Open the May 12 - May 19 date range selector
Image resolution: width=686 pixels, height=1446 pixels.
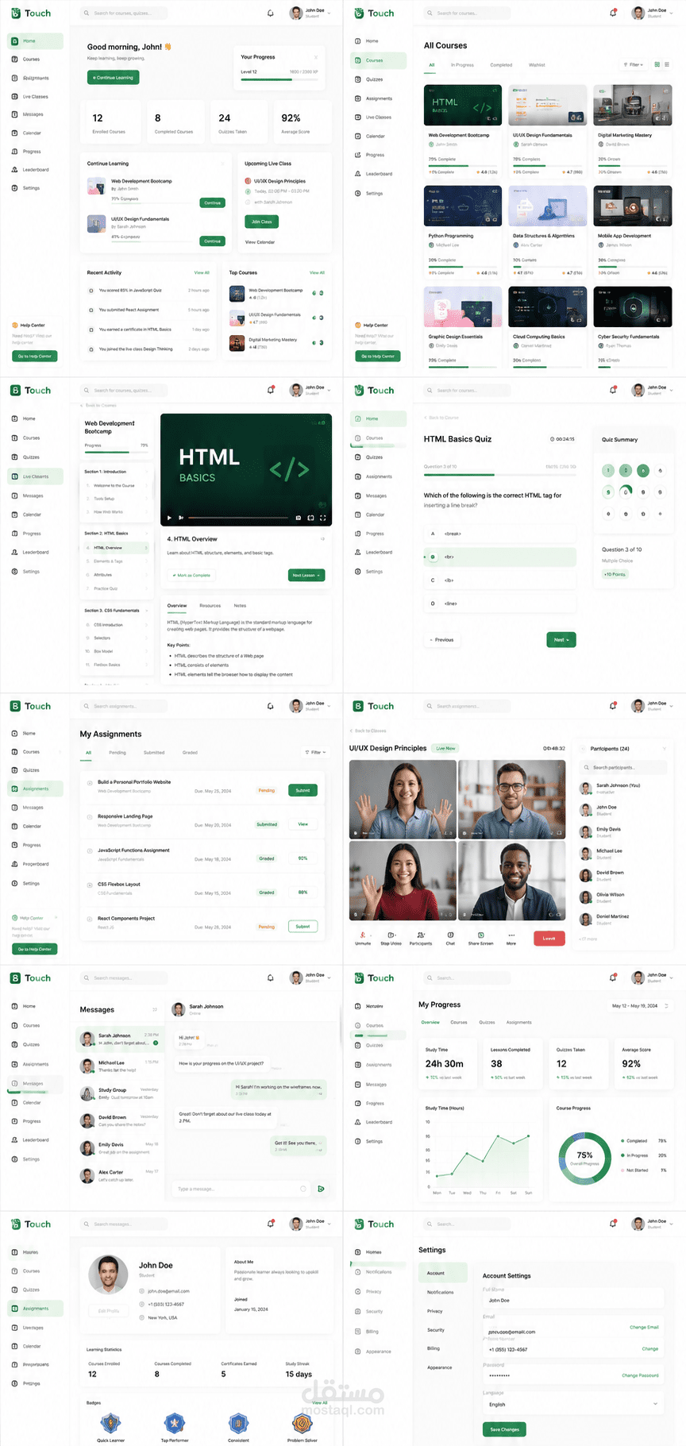coord(639,1006)
